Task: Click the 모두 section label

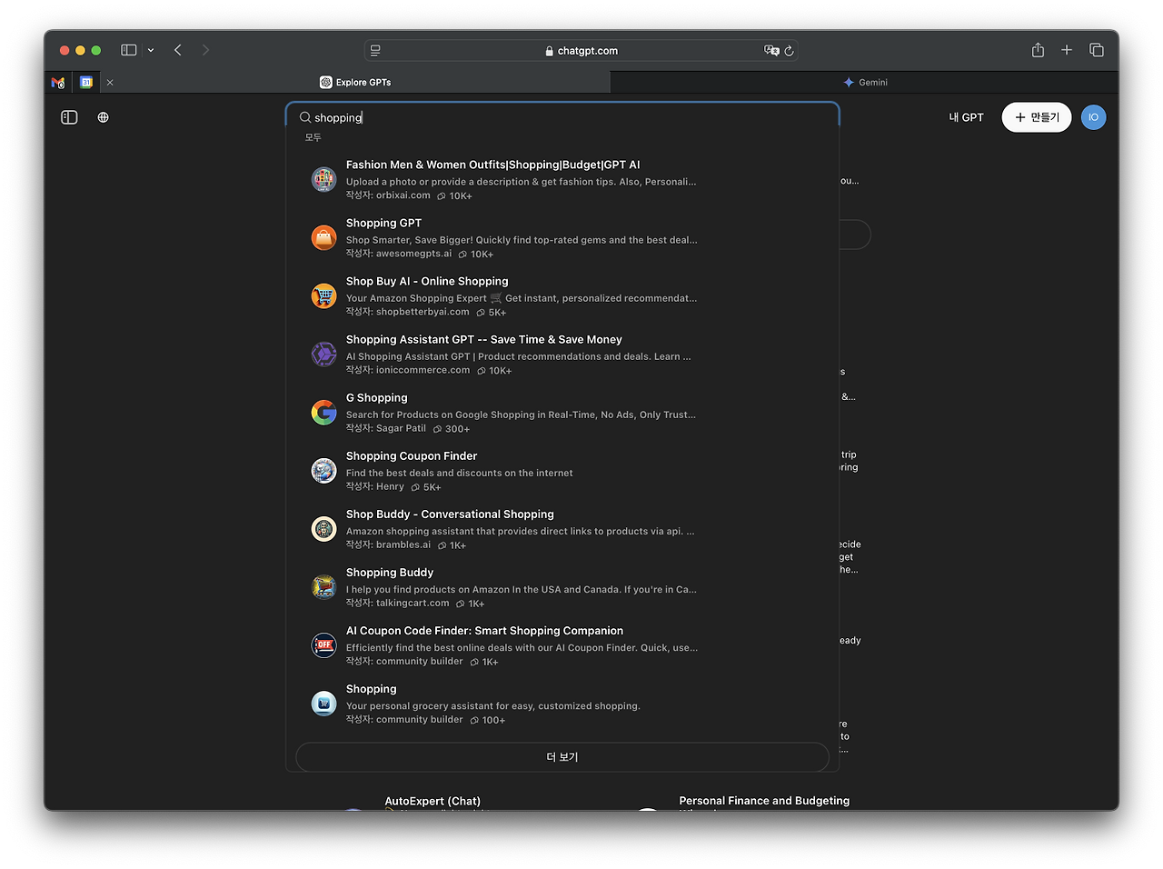Action: coord(313,137)
